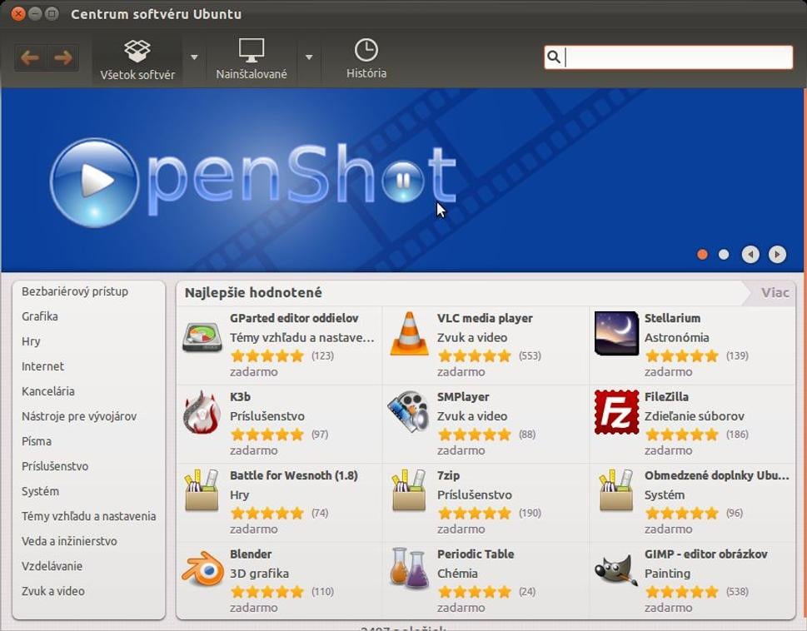Open the Vzdelávanie category

pyautogui.click(x=52, y=566)
